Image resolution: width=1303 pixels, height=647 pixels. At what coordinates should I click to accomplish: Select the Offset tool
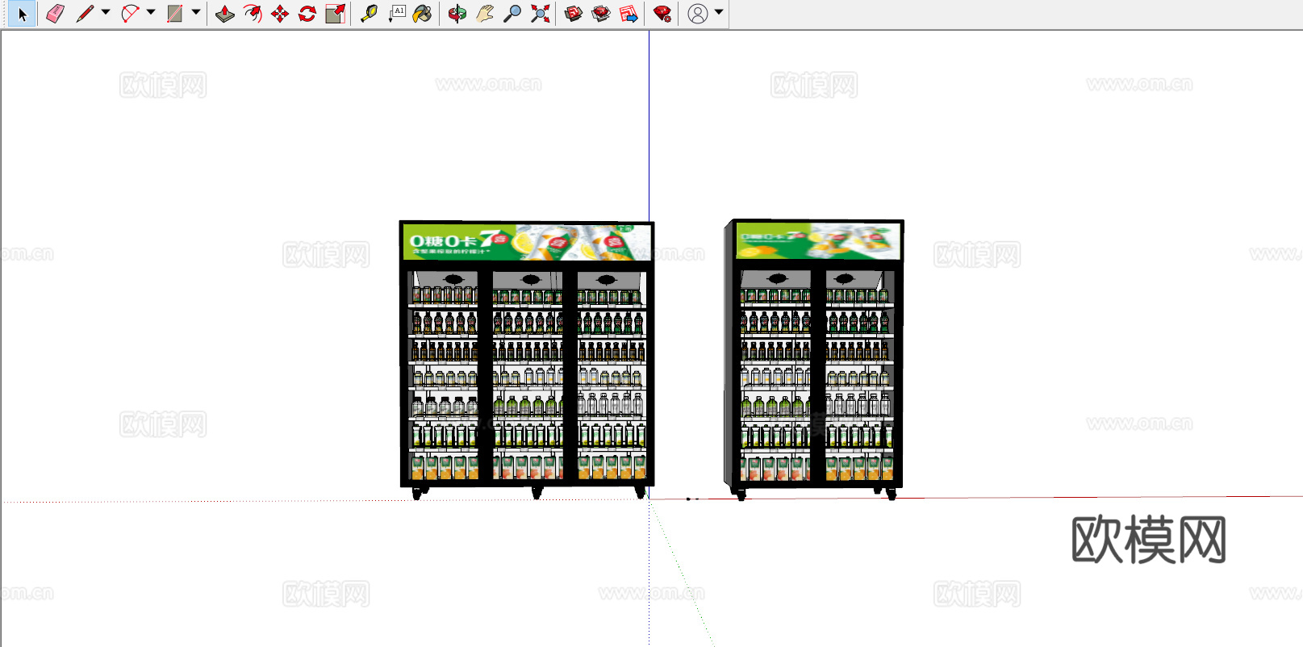coord(253,14)
